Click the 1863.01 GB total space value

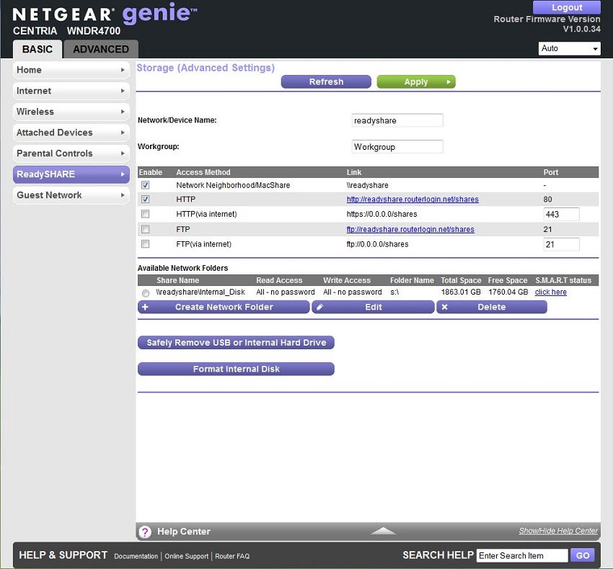coord(461,292)
